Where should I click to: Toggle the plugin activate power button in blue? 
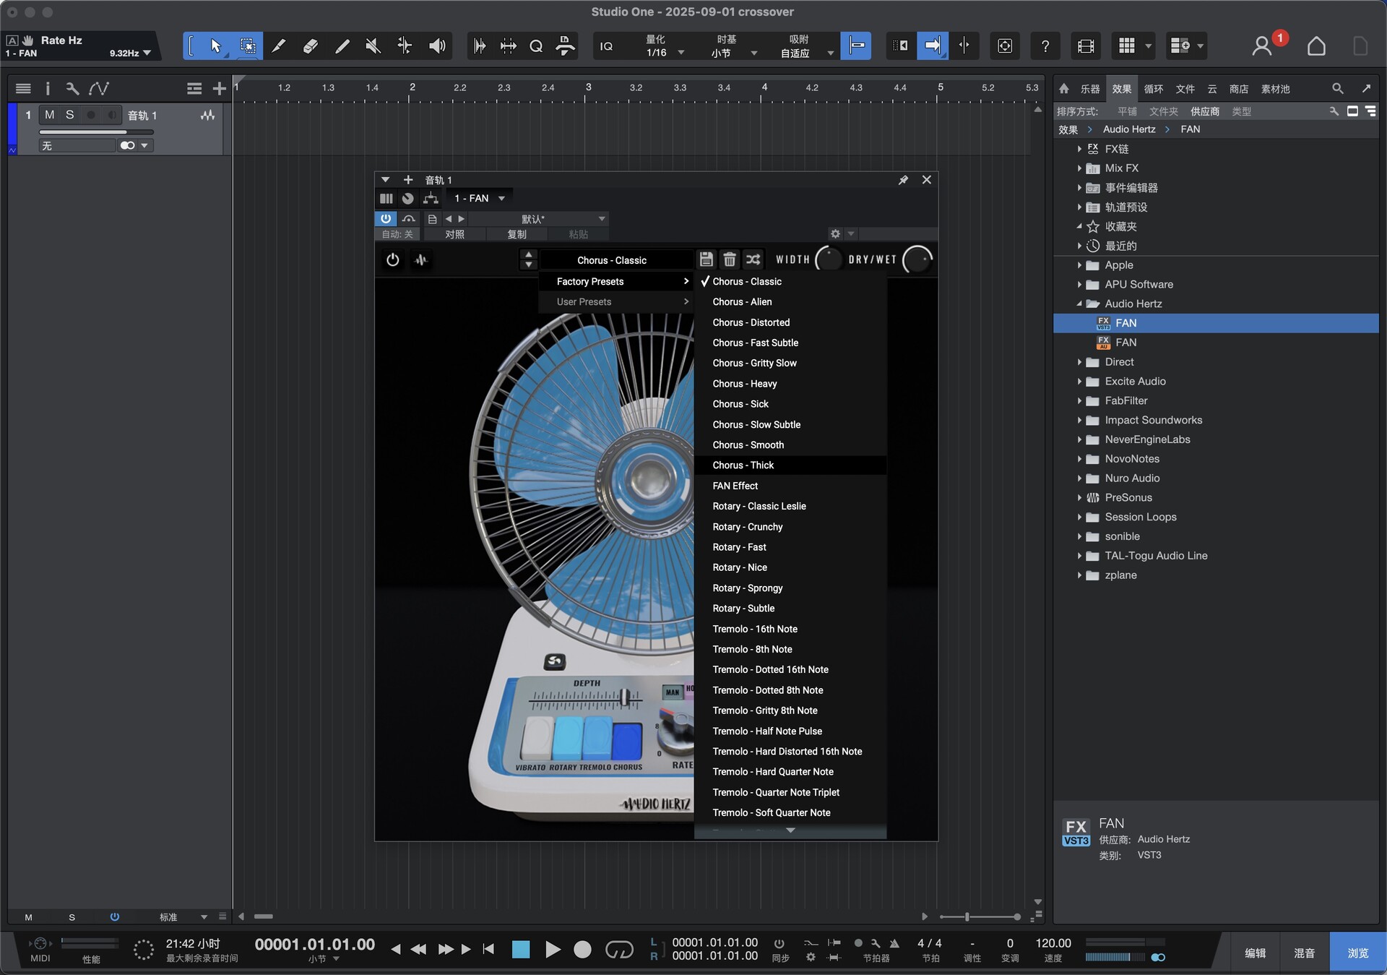tap(386, 219)
